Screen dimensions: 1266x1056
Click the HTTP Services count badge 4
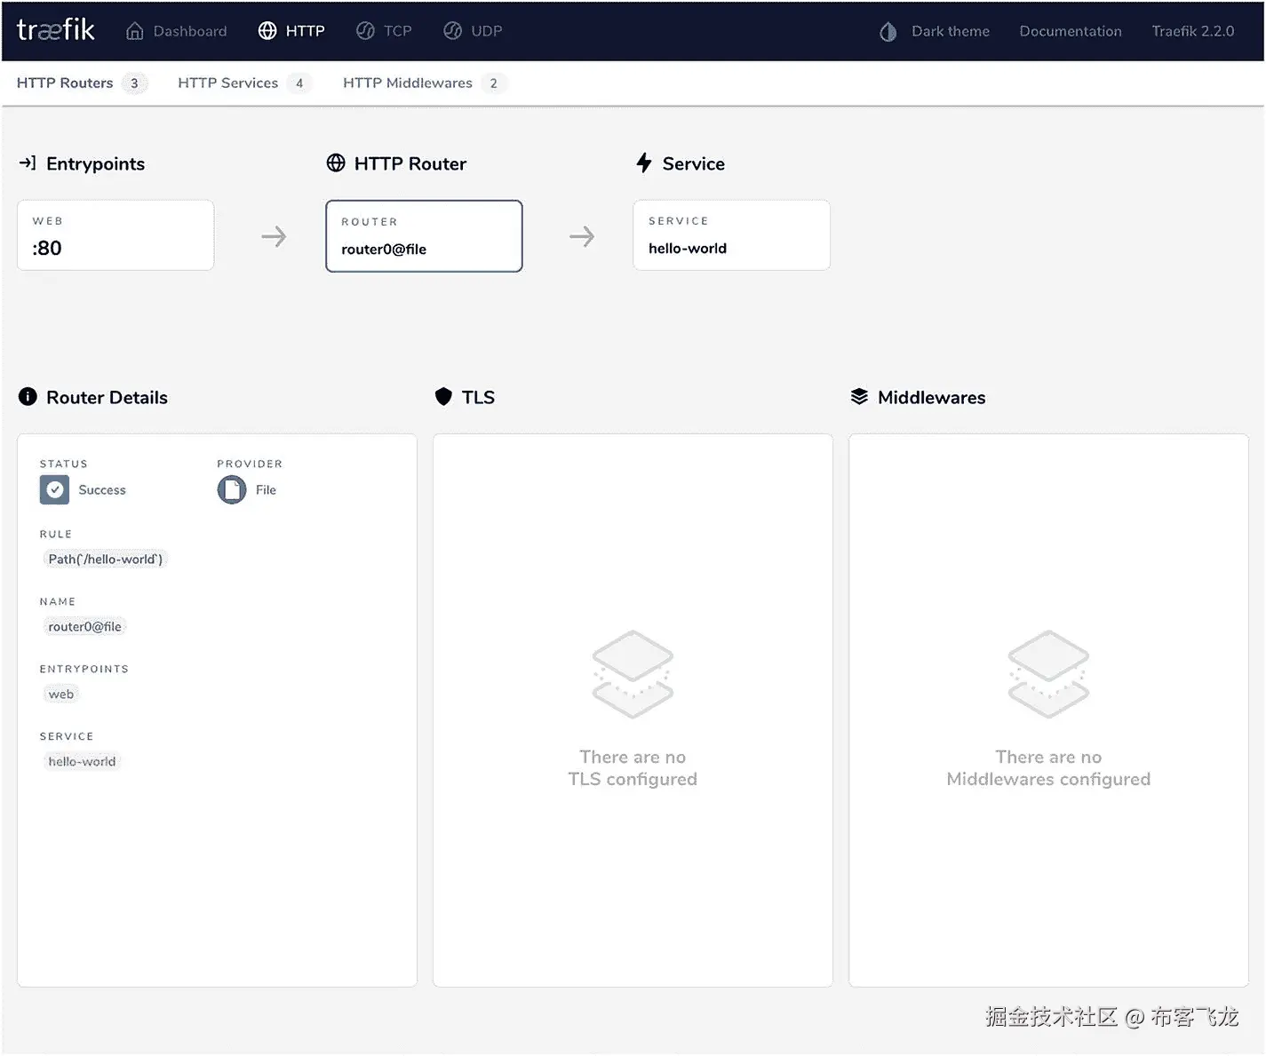click(x=299, y=83)
